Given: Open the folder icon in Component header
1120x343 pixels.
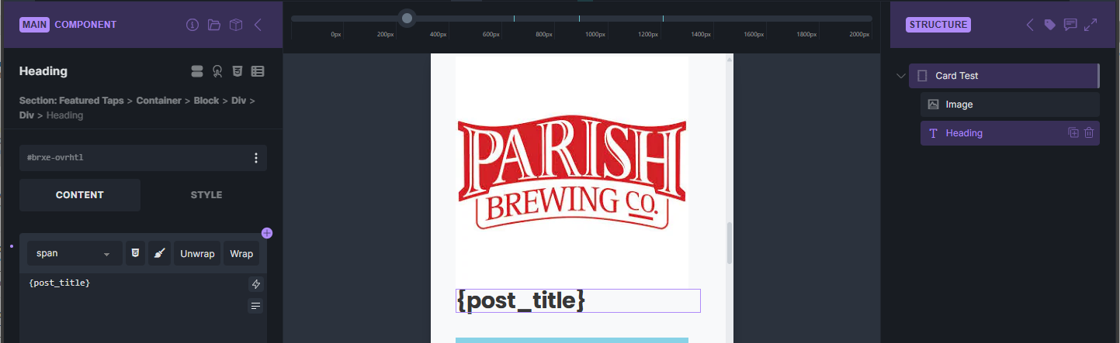Looking at the screenshot, I should point(214,25).
